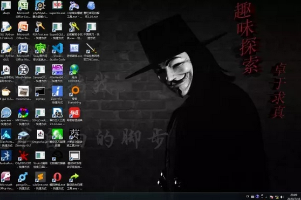This screenshot has height=200, width=301.
Task: Launch Microsoft Office Access shortcut
Action: [x=6, y=181]
